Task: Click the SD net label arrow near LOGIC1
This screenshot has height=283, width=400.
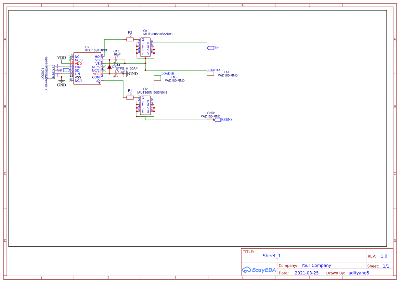Action: pyautogui.click(x=66, y=70)
